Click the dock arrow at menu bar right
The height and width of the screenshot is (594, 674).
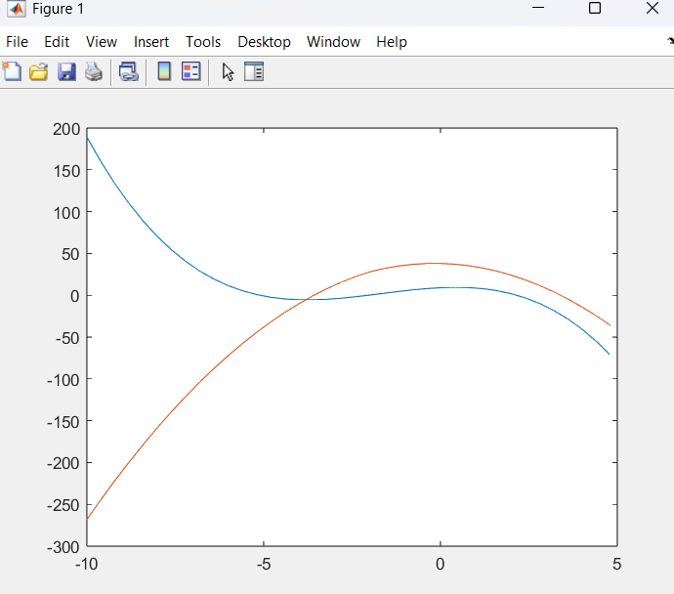tap(670, 41)
